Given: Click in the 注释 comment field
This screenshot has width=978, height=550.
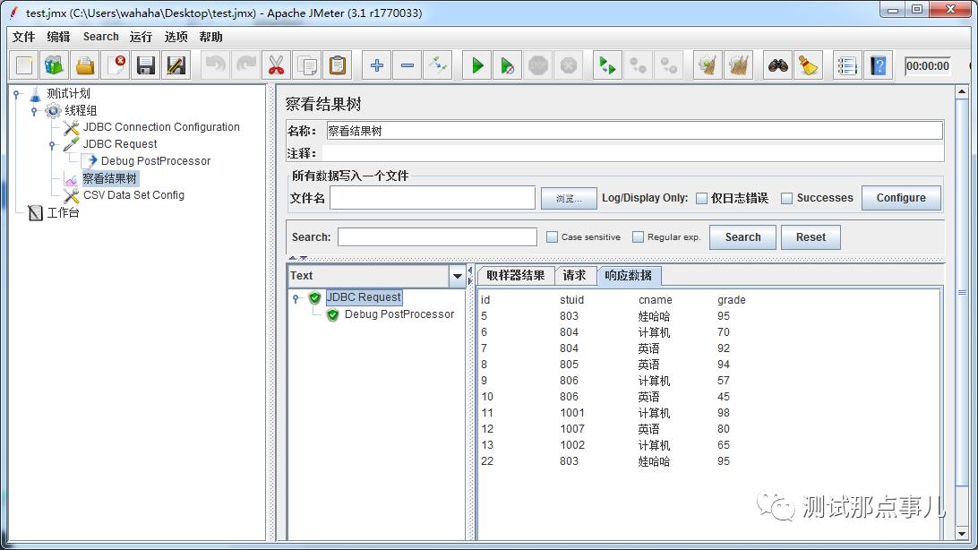Looking at the screenshot, I should [x=632, y=153].
